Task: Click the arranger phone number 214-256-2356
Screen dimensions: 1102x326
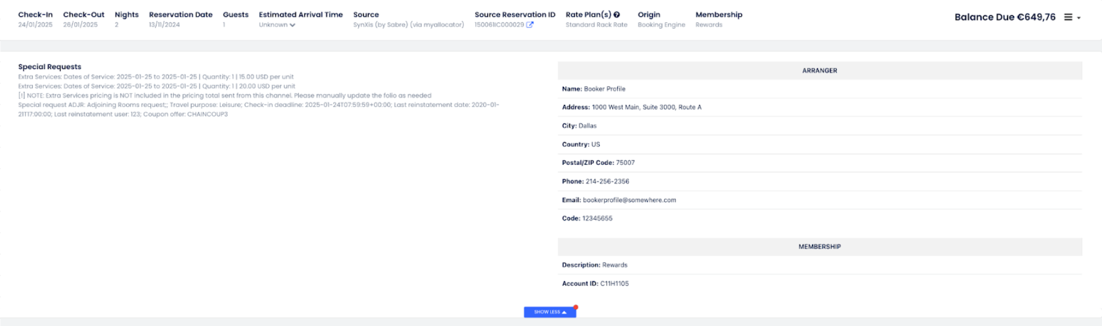Action: point(607,182)
